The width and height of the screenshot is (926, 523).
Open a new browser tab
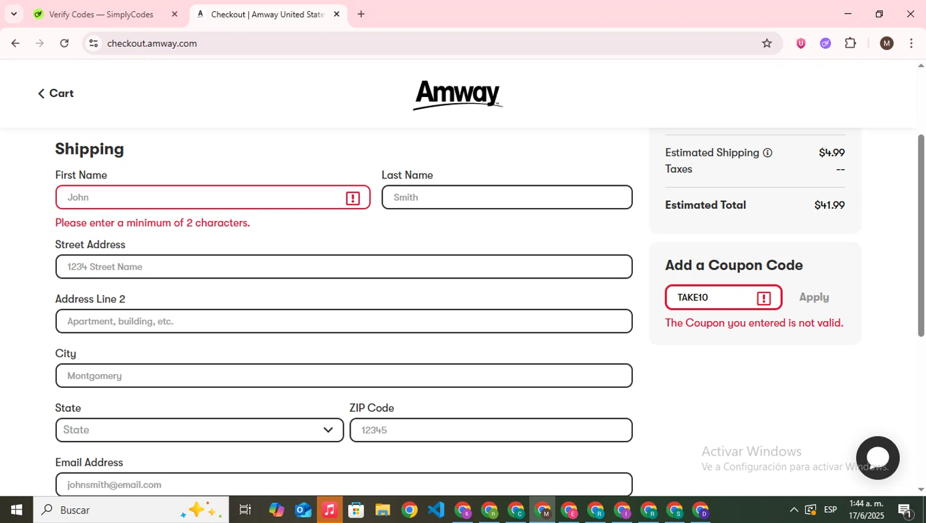361,14
